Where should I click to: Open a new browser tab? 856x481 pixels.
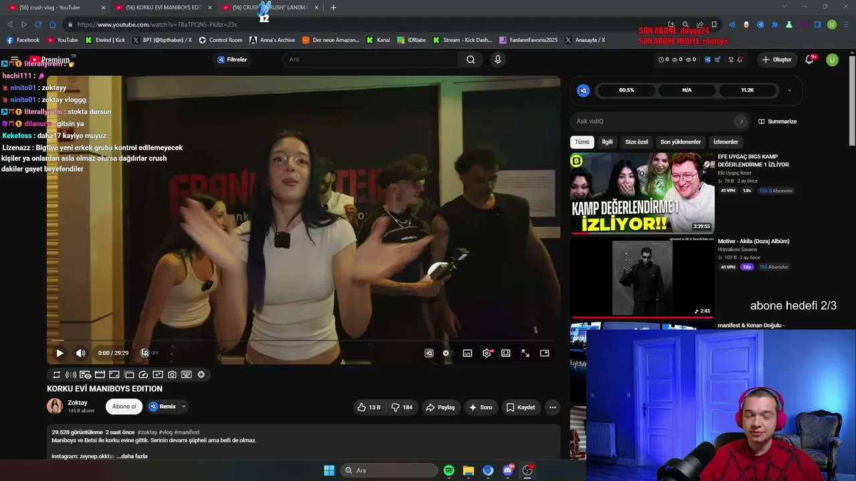[333, 7]
